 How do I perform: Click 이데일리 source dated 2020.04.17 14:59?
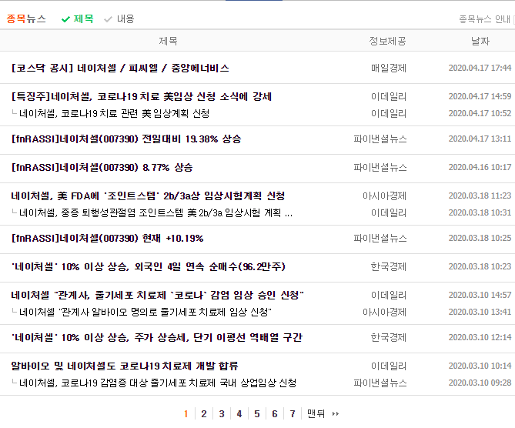(389, 96)
